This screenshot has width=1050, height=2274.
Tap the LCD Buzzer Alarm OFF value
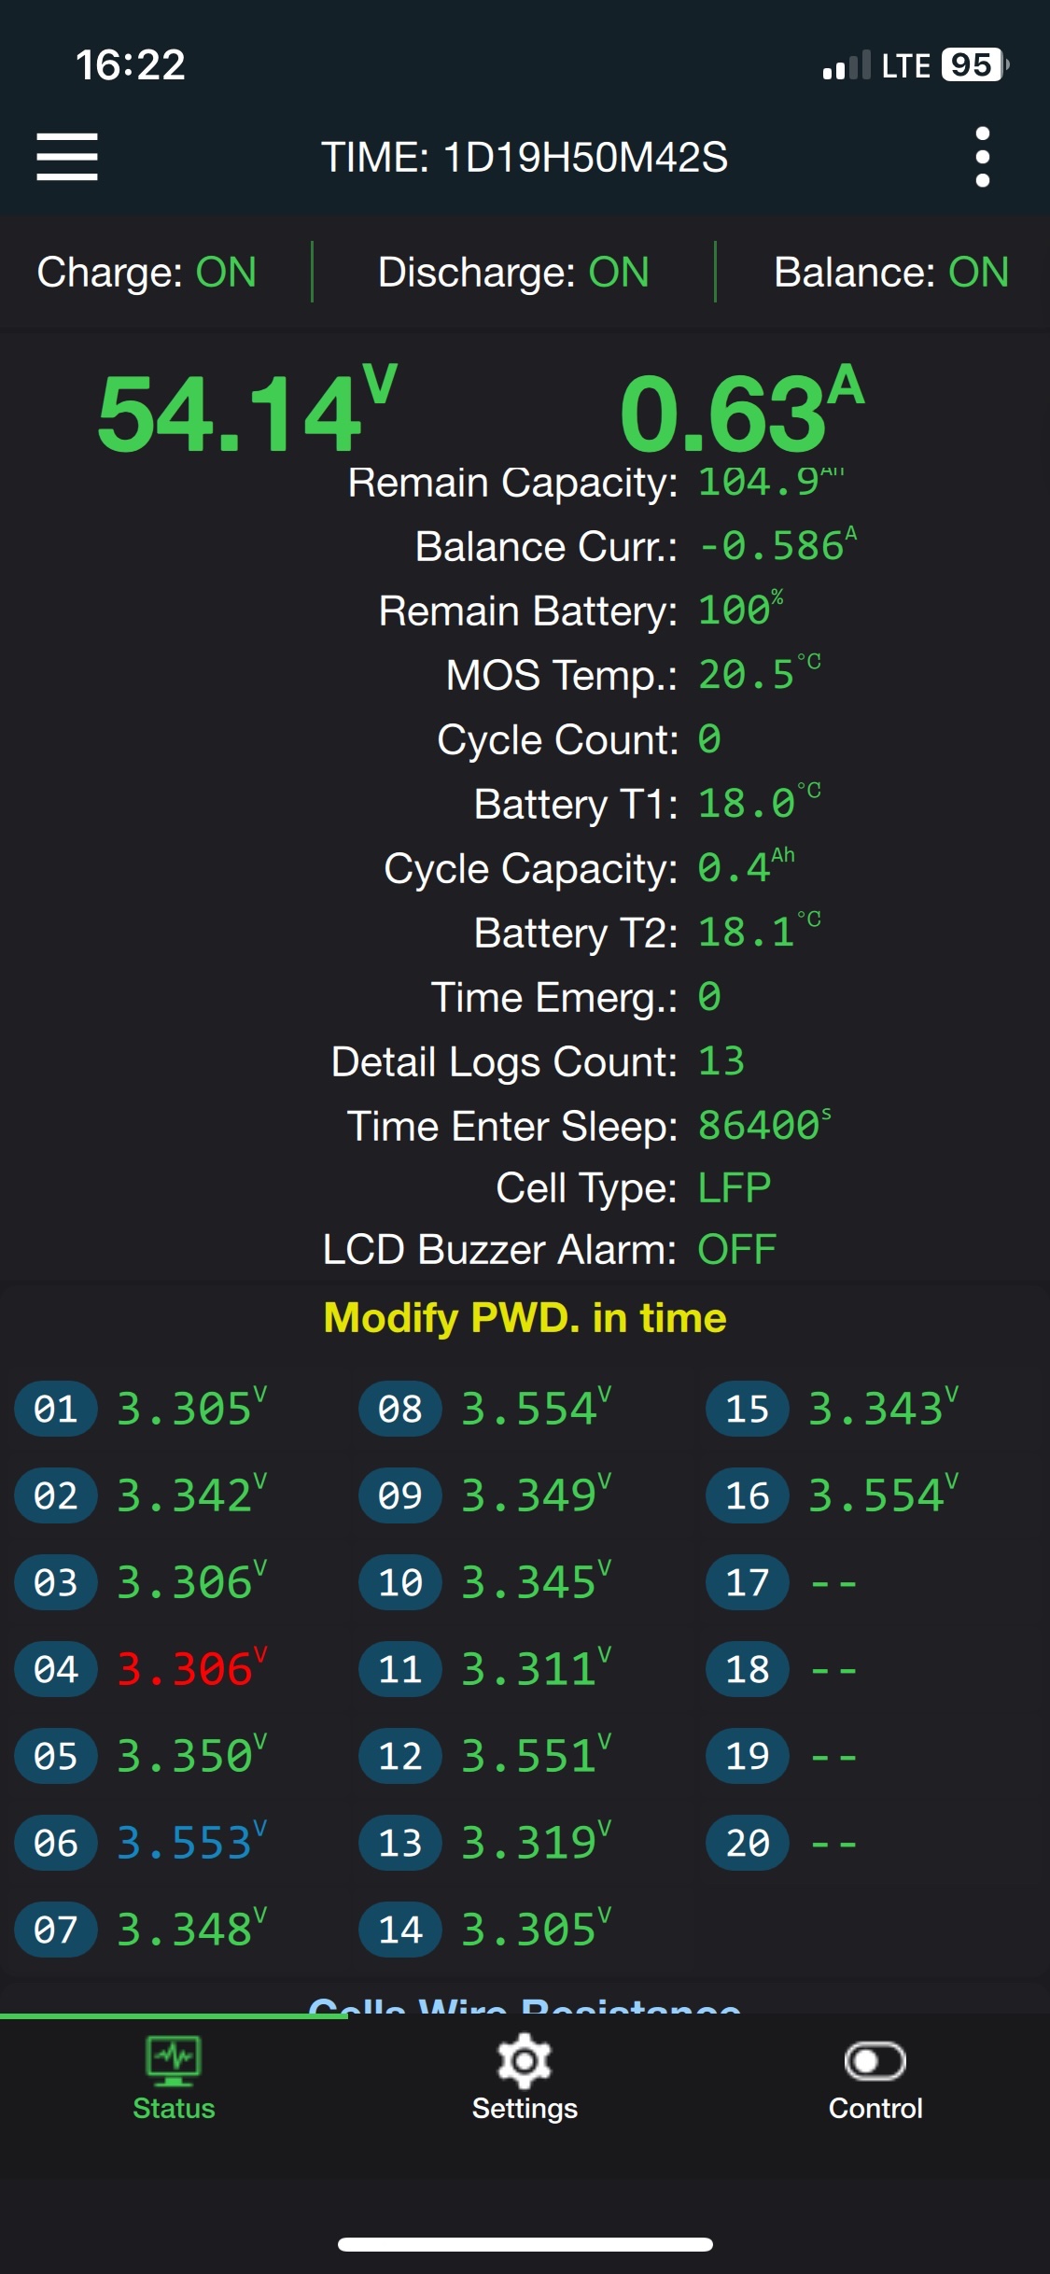tap(736, 1250)
